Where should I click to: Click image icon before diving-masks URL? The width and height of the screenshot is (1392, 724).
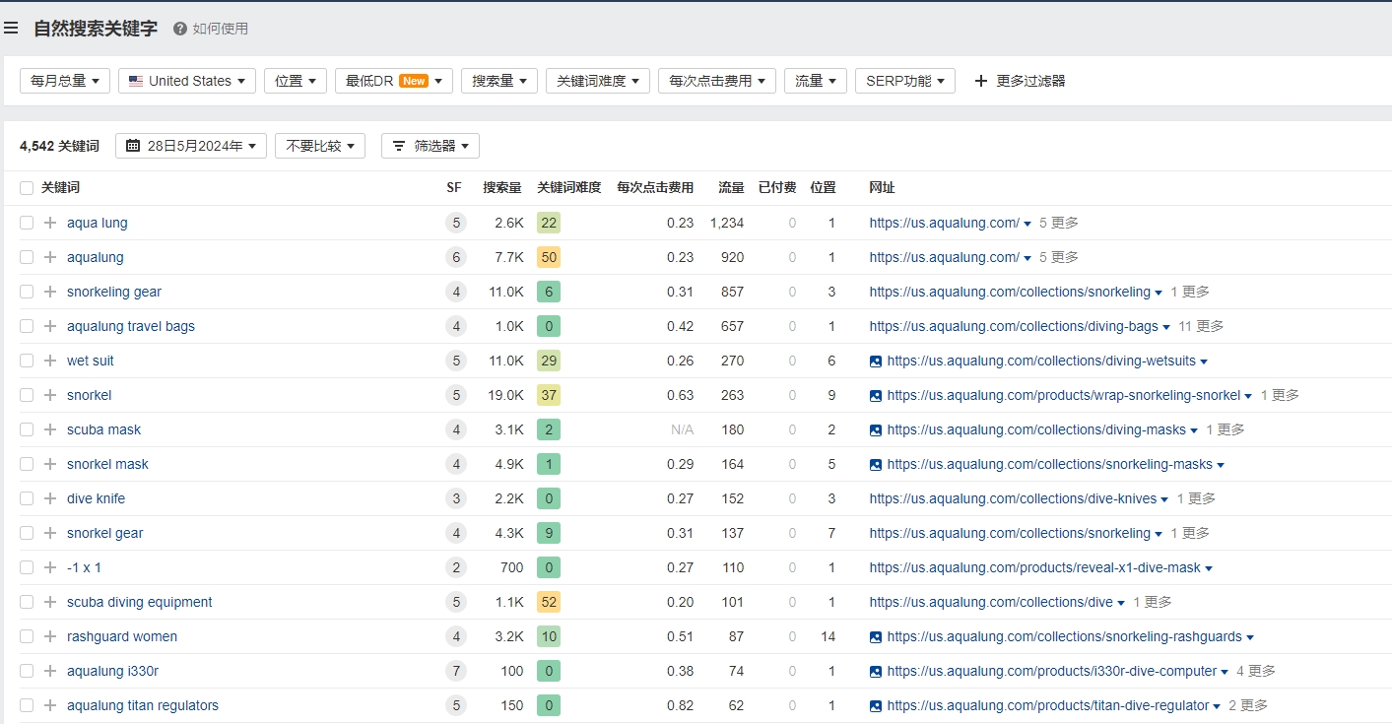click(876, 430)
